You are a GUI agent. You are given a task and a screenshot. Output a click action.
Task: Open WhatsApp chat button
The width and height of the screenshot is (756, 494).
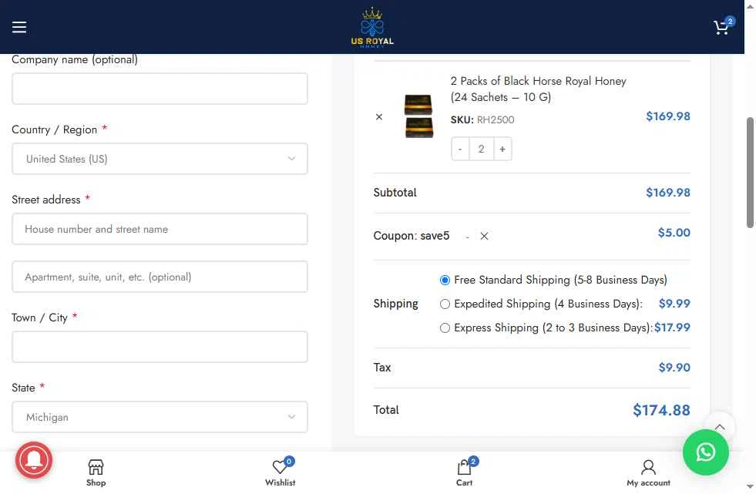[x=705, y=452]
